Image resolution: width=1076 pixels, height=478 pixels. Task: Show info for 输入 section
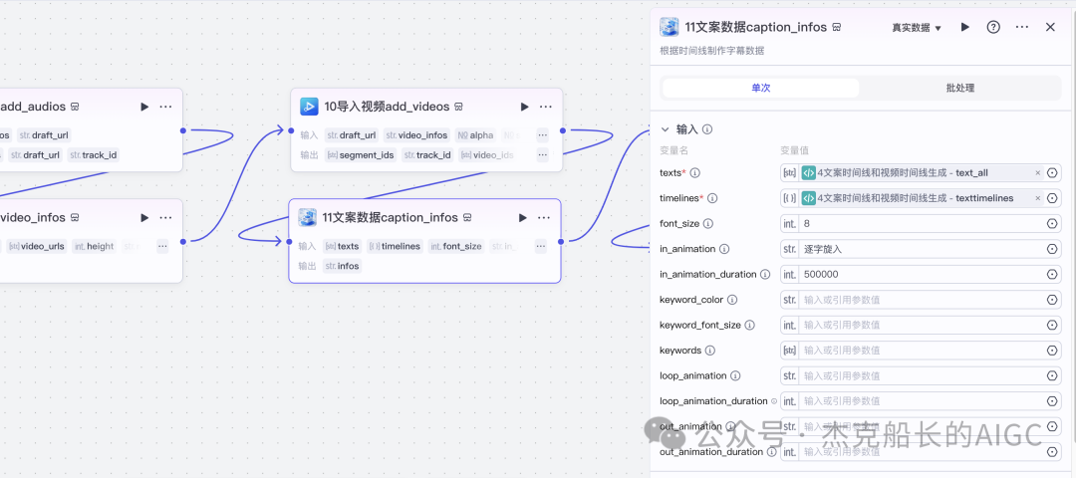click(707, 128)
